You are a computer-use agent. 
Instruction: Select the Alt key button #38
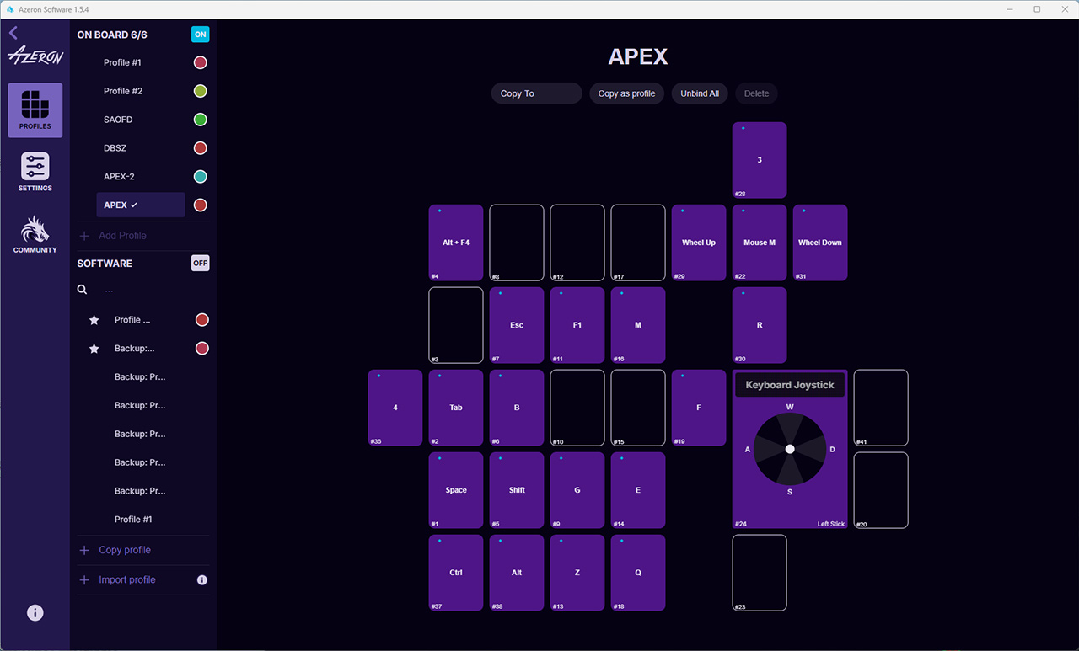517,573
